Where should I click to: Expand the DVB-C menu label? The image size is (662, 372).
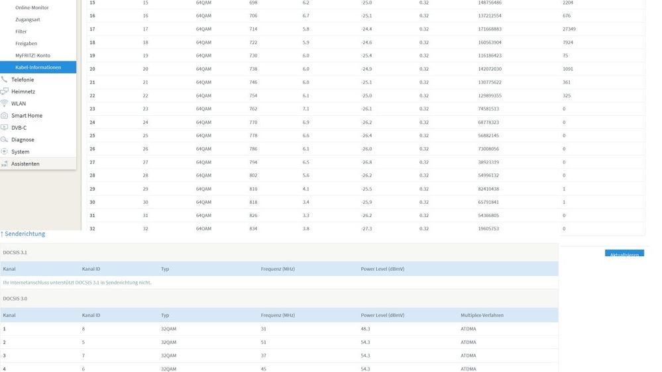(19, 128)
